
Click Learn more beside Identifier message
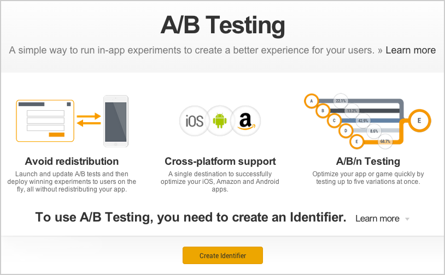[x=377, y=219]
